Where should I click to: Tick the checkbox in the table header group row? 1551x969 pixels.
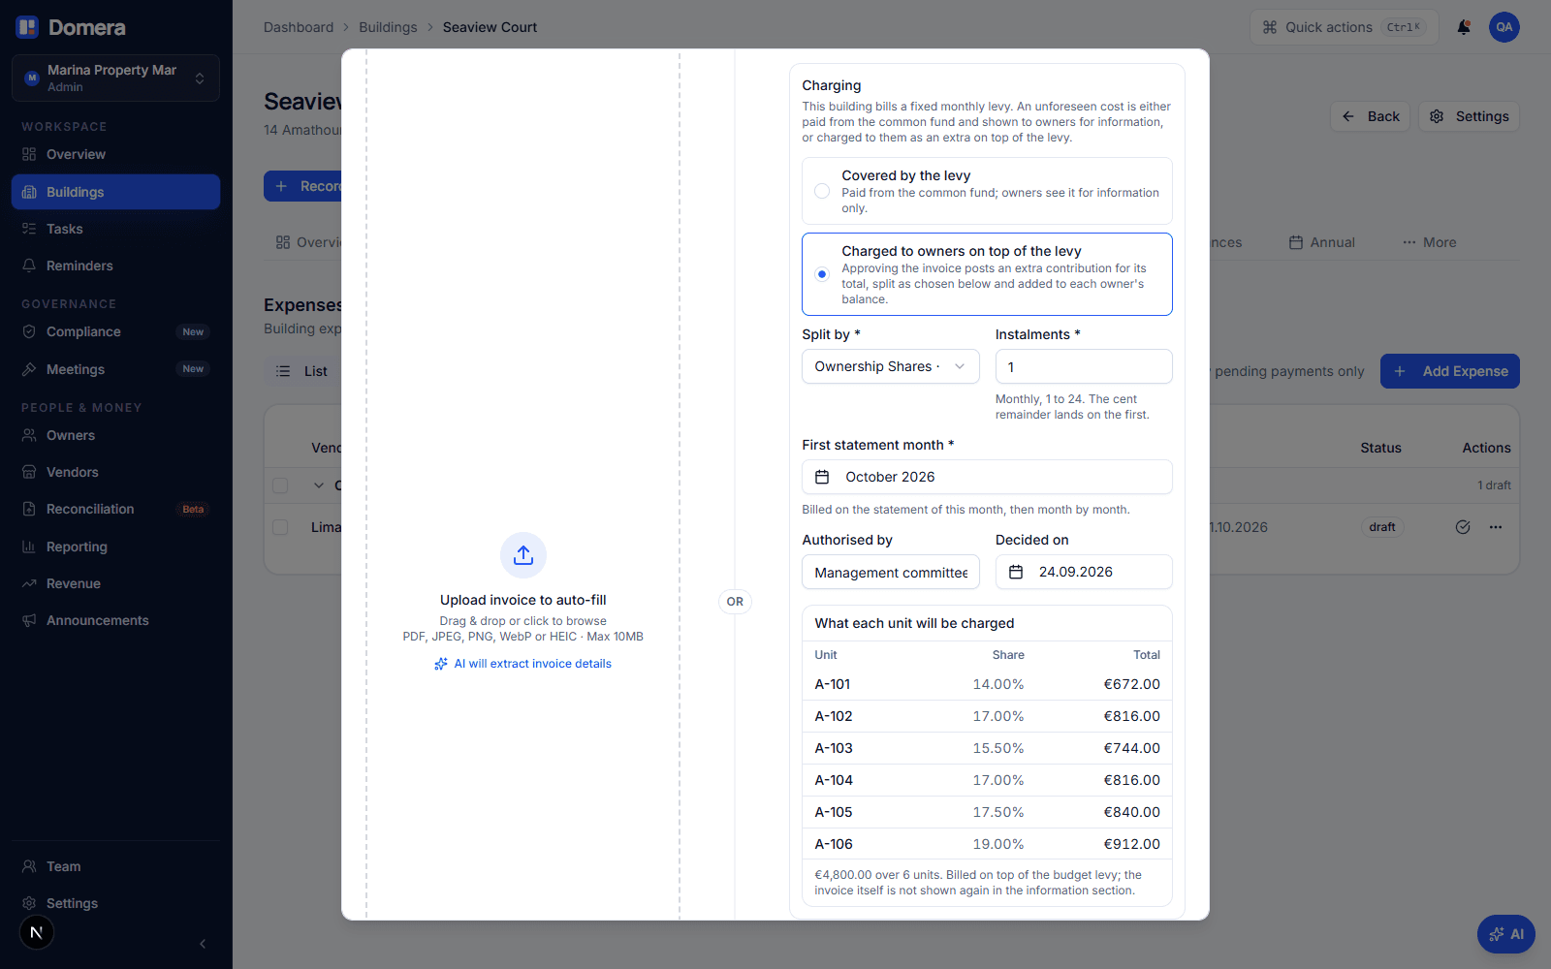[280, 485]
